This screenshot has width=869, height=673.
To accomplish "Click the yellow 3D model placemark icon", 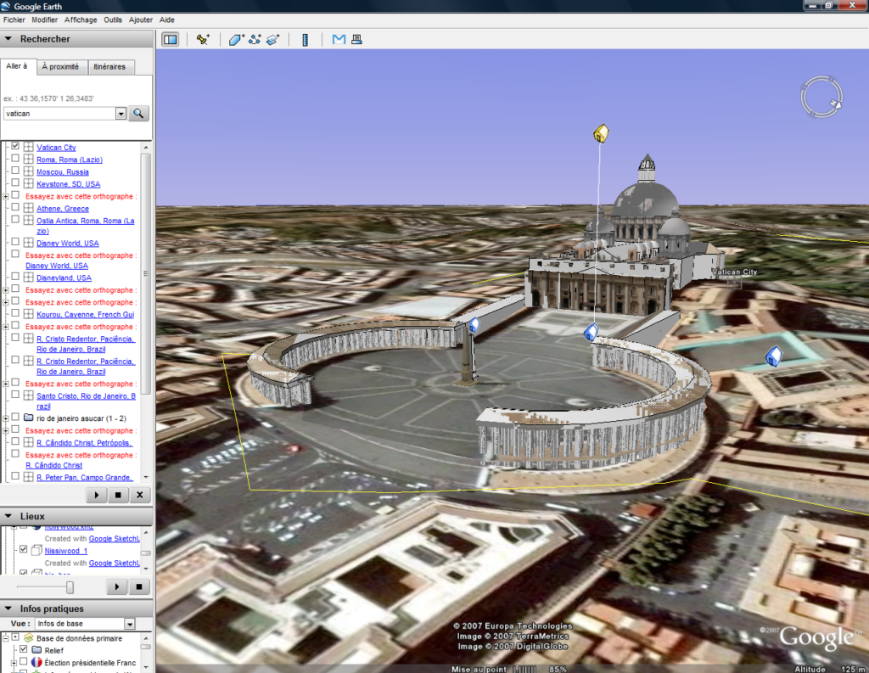I will click(x=601, y=133).
